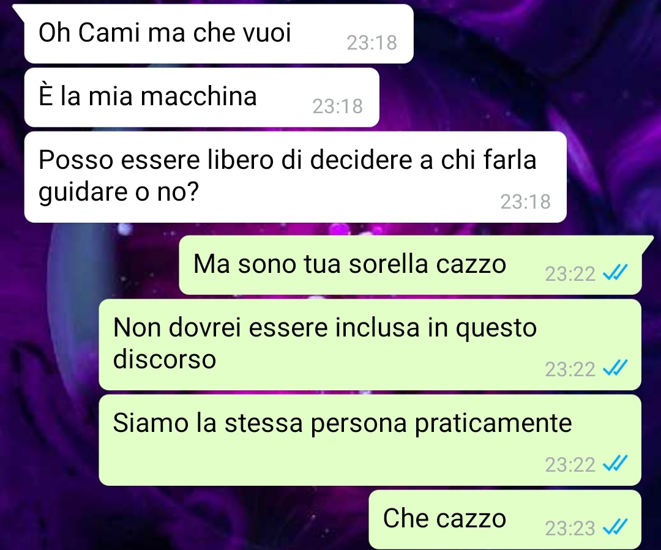Tap the 23:22 timestamp in 'Siamo la stessa persona' bubble
661x550 pixels.
570,465
